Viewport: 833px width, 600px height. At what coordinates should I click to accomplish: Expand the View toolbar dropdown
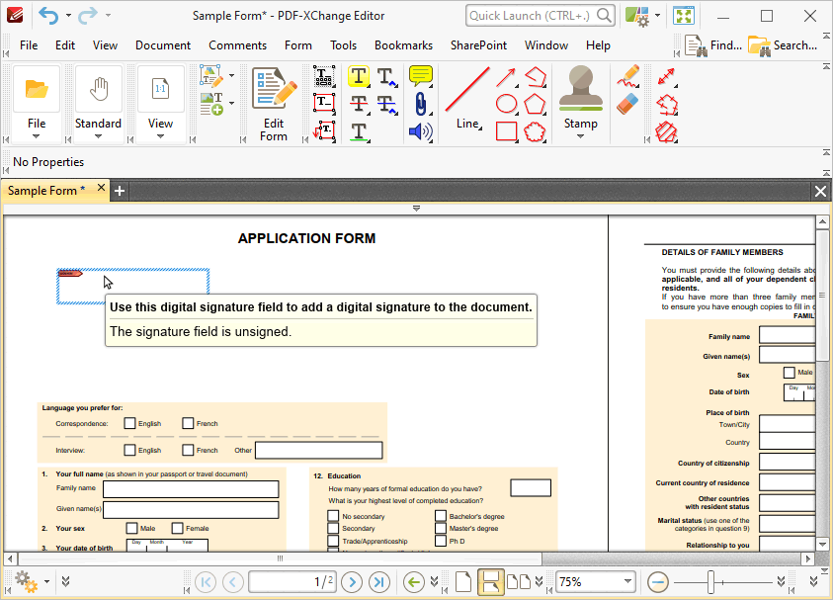[x=160, y=136]
